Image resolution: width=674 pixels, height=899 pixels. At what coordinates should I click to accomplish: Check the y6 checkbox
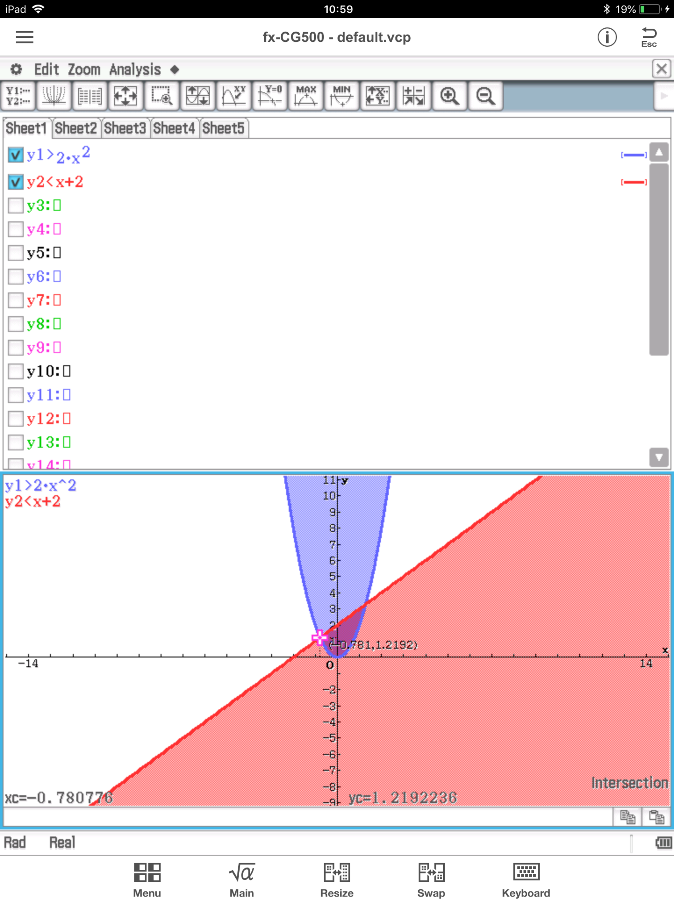[15, 277]
